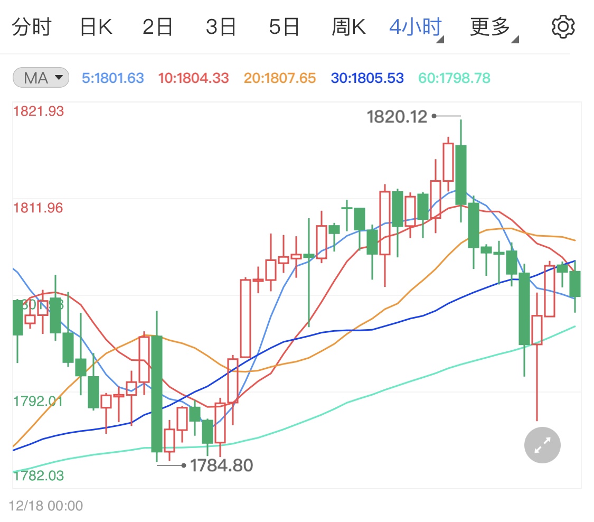
Task: Select the 5日 tab
Action: pyautogui.click(x=284, y=27)
